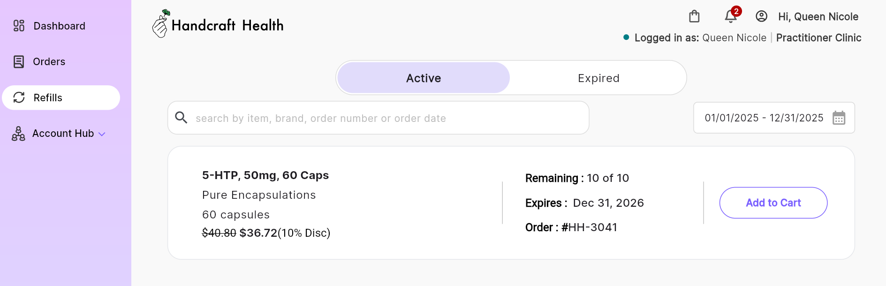Click the user profile avatar icon

761,16
